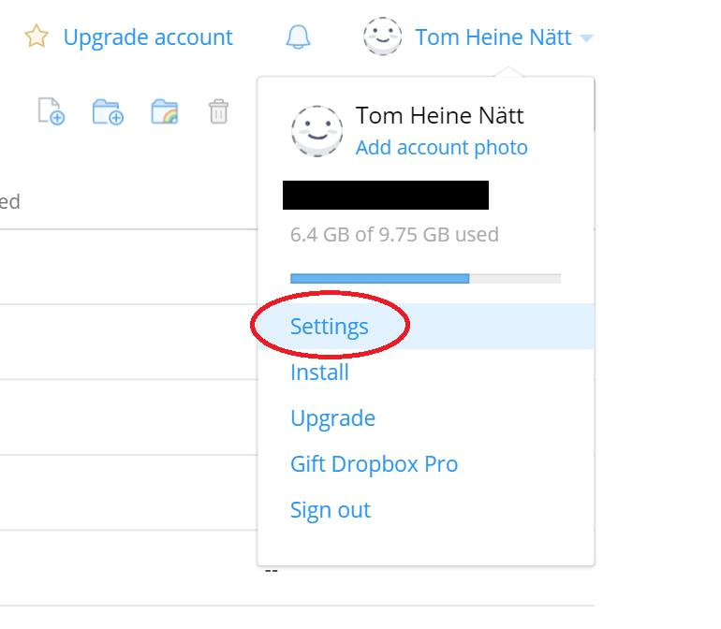Create a new folder using toolbar icon
Screen dimensions: 721x629
click(108, 111)
